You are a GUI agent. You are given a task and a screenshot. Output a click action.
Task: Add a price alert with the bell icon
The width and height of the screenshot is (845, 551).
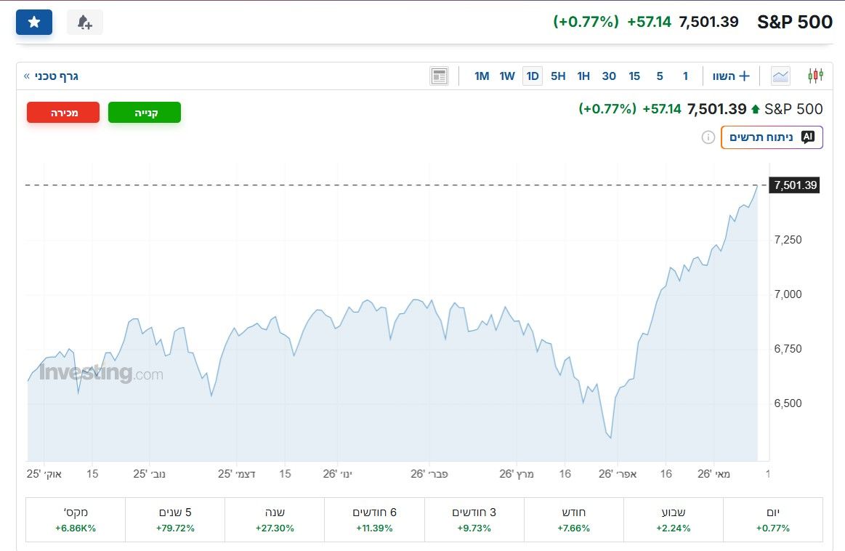click(x=84, y=22)
